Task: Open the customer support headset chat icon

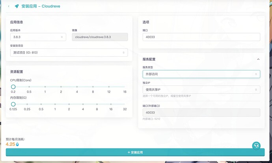Action: point(256,146)
